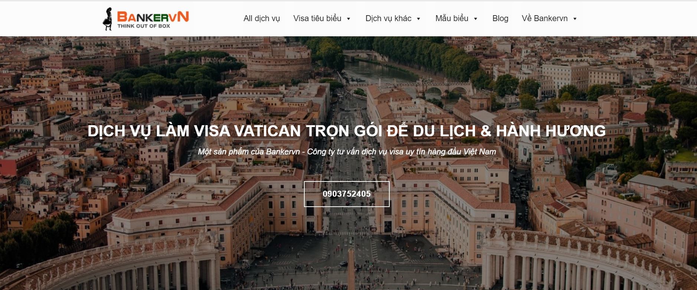Expand the Visa tiêu biểu dropdown arrow
Viewport: 697px width, 290px height.
click(x=348, y=19)
